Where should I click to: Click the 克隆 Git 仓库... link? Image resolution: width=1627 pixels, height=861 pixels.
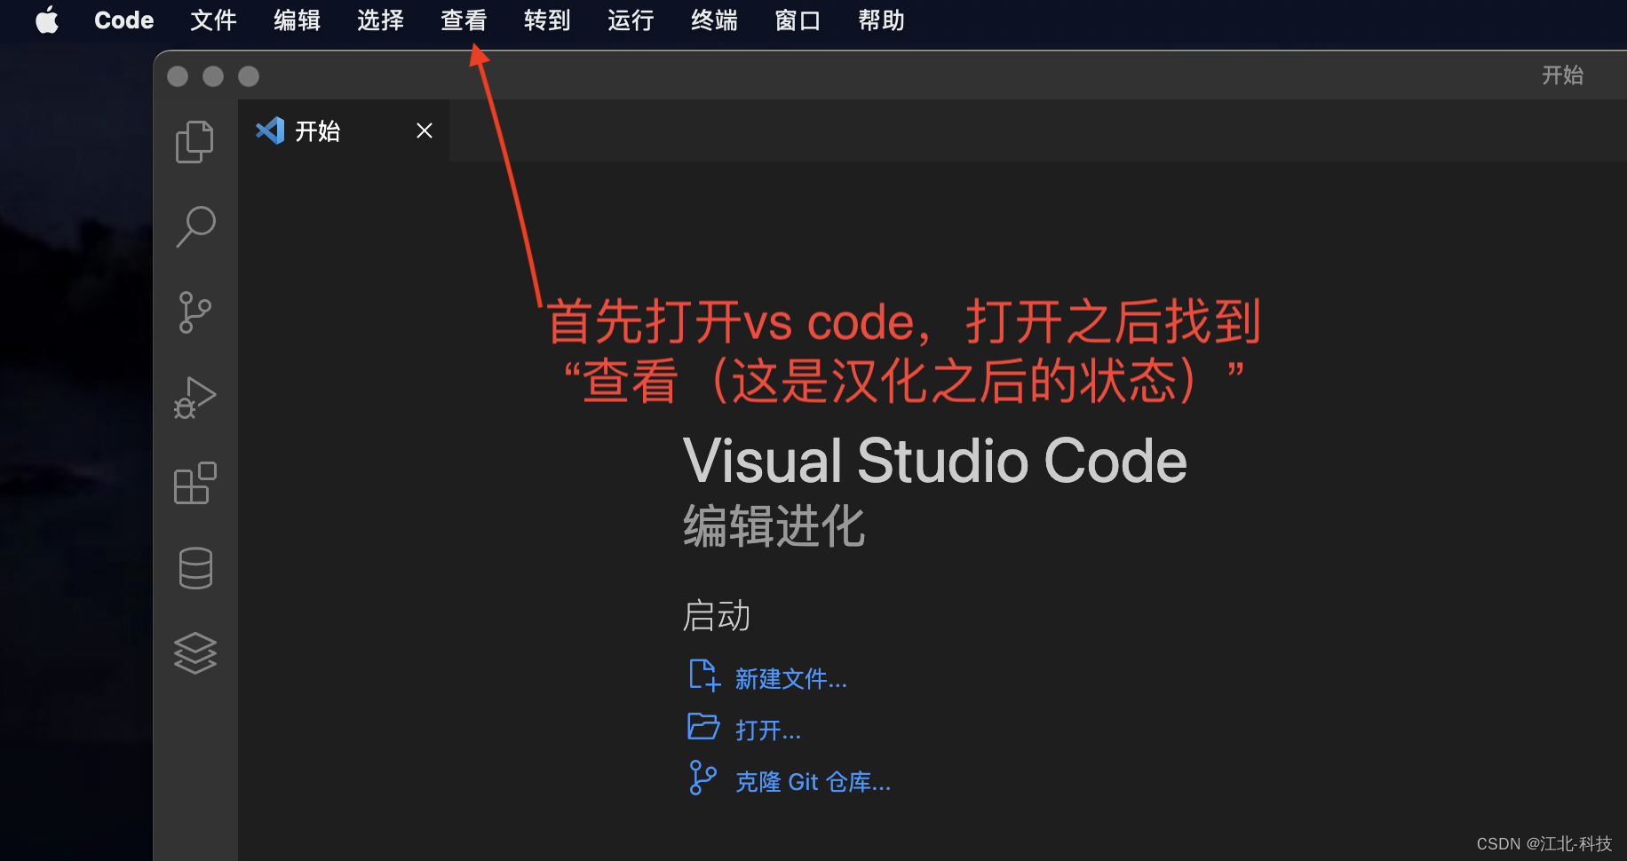[813, 782]
